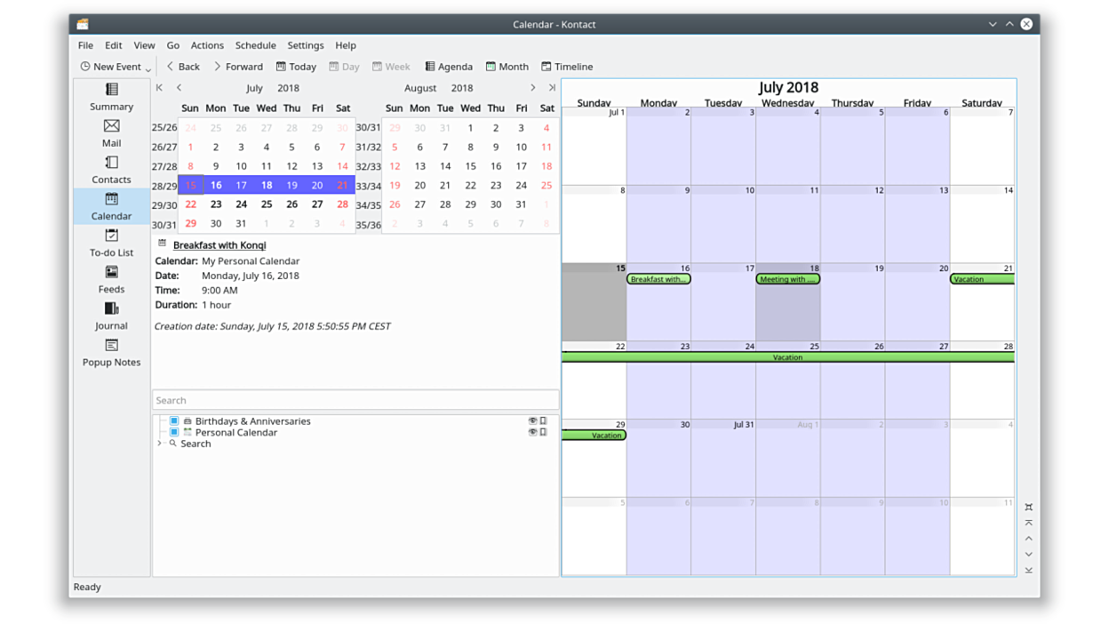The width and height of the screenshot is (1109, 624).
Task: Open the Actions menu
Action: tap(207, 45)
